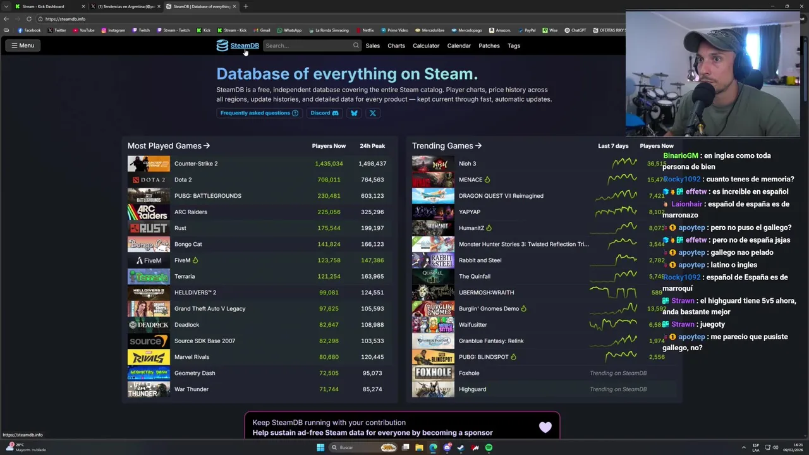The height and width of the screenshot is (455, 809).
Task: Open Nioh 3 trending entry
Action: (468, 164)
